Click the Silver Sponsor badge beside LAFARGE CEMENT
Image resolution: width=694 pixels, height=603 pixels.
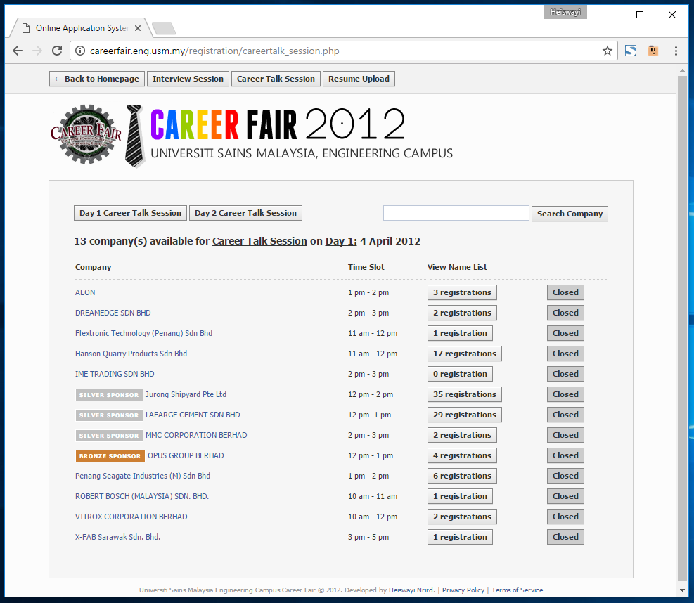(109, 415)
